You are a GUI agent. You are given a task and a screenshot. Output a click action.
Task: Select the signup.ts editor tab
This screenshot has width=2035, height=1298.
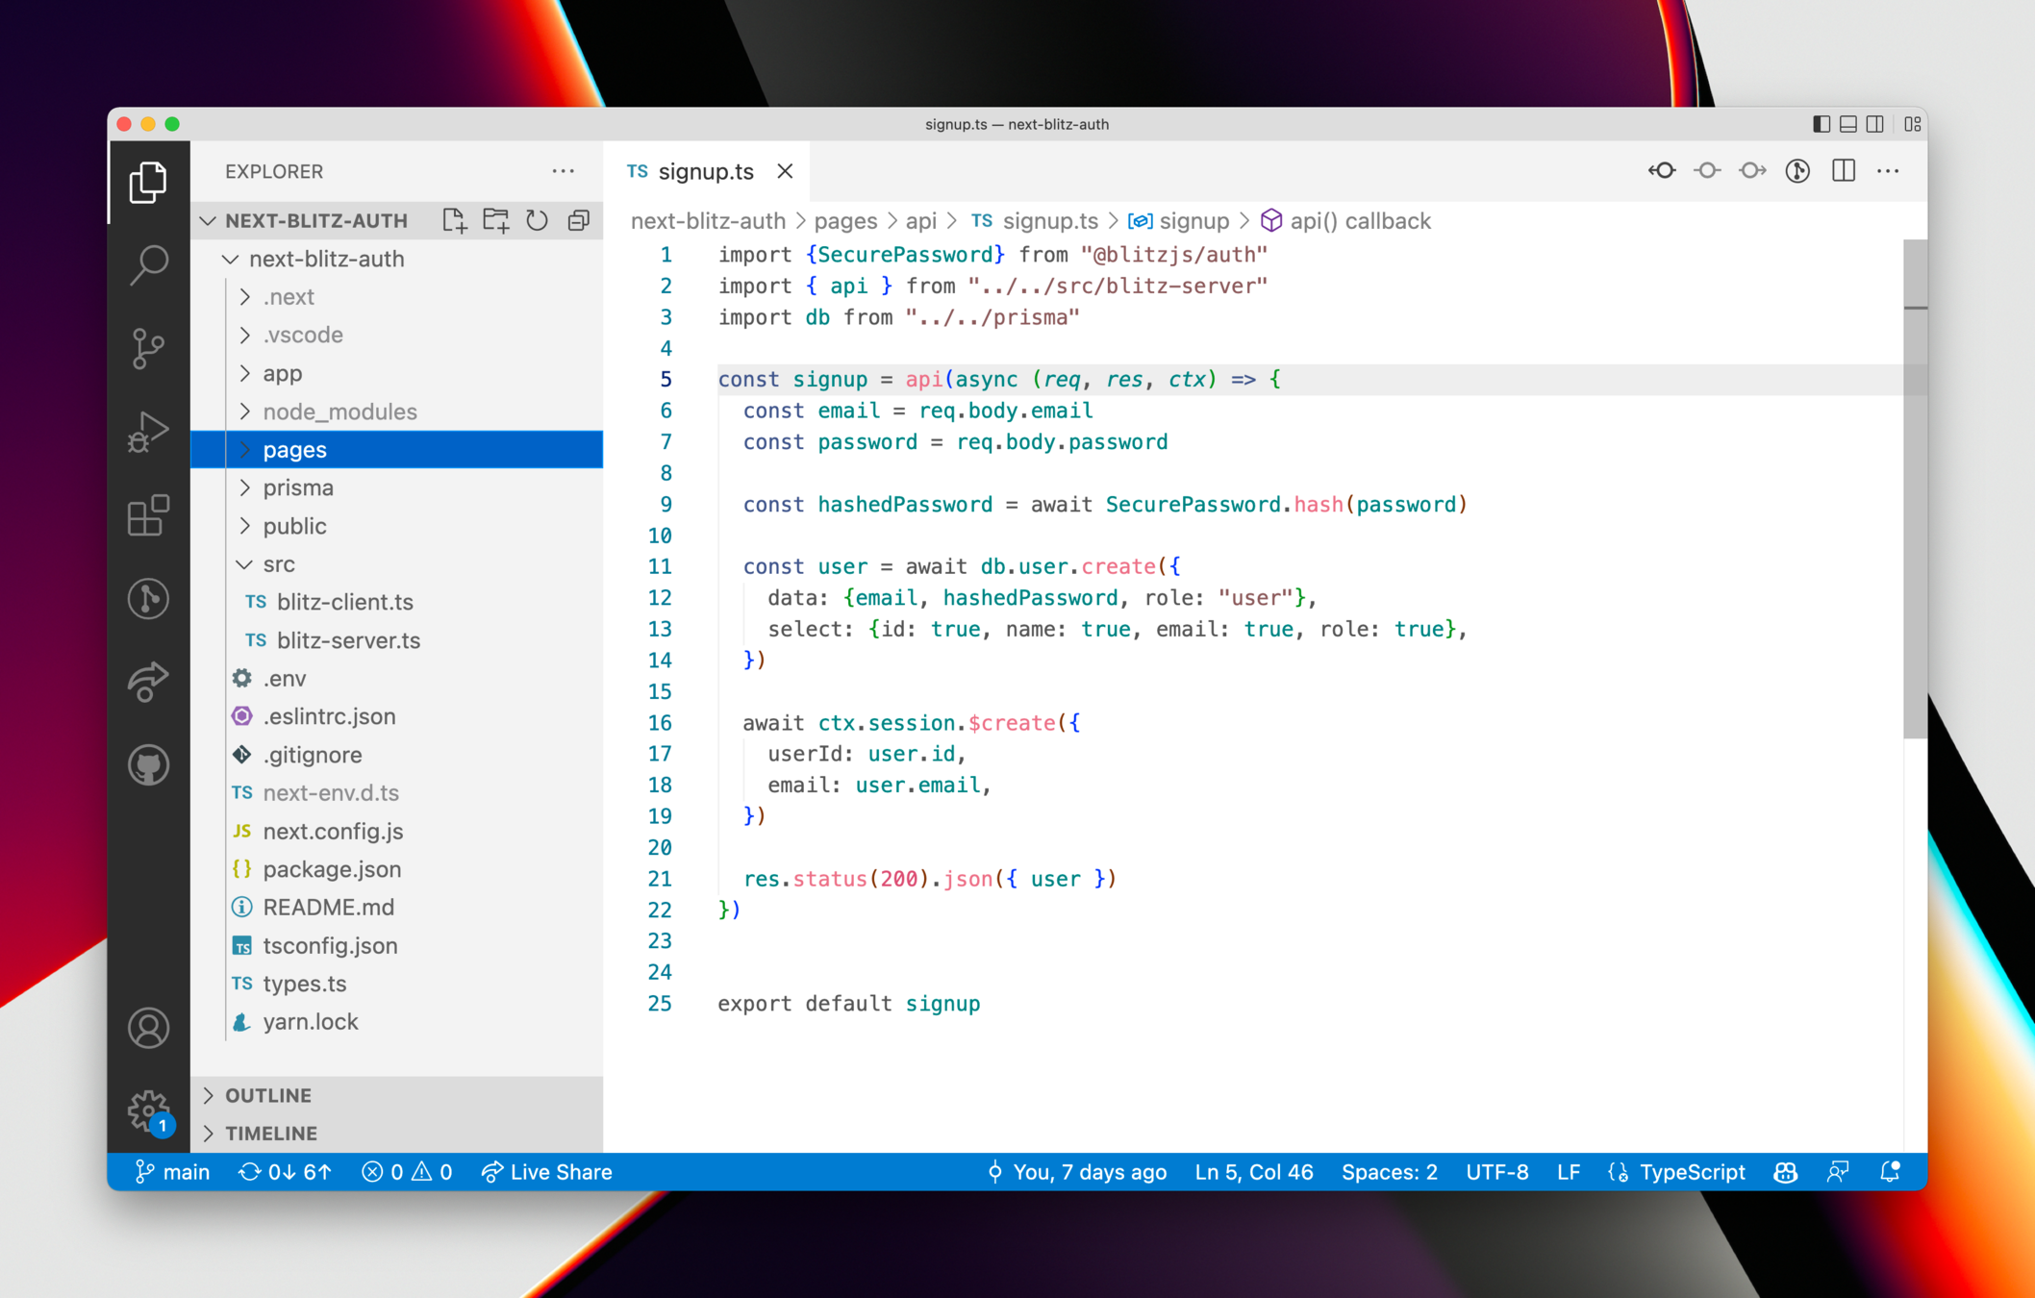(x=705, y=171)
